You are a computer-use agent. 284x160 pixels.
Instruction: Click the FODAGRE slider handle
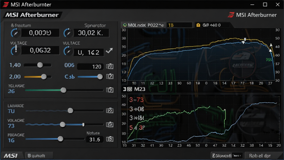tap(60, 139)
